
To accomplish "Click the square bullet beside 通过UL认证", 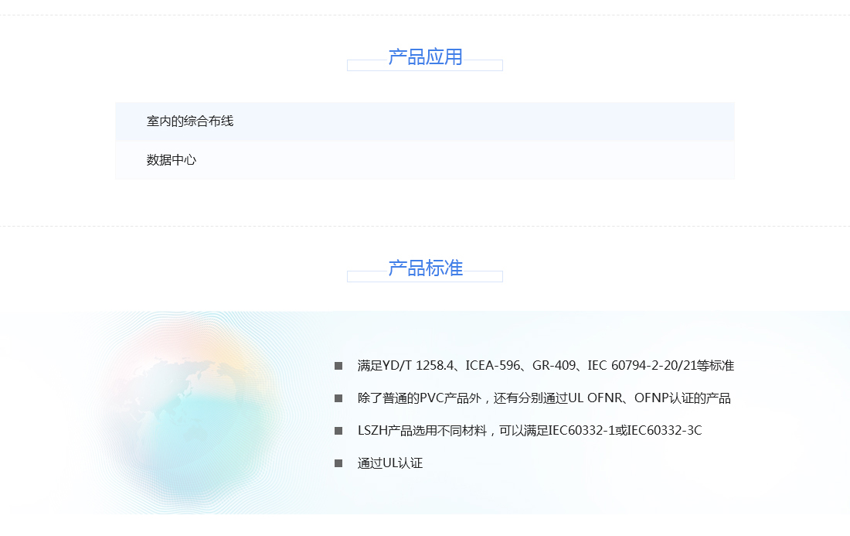I will [x=338, y=463].
